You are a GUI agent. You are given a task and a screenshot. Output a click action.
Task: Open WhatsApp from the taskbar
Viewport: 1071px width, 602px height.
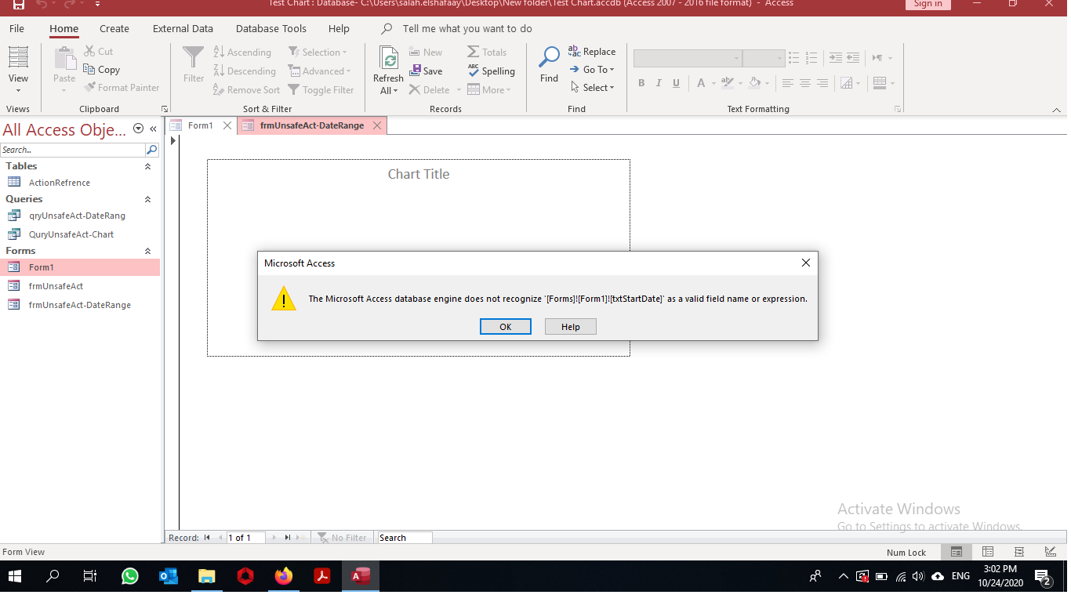point(130,577)
